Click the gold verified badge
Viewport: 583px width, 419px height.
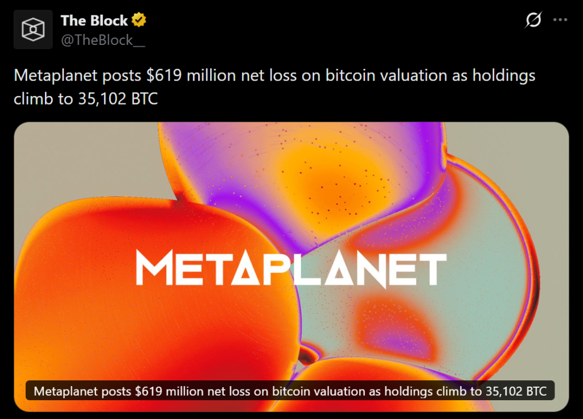coord(139,20)
